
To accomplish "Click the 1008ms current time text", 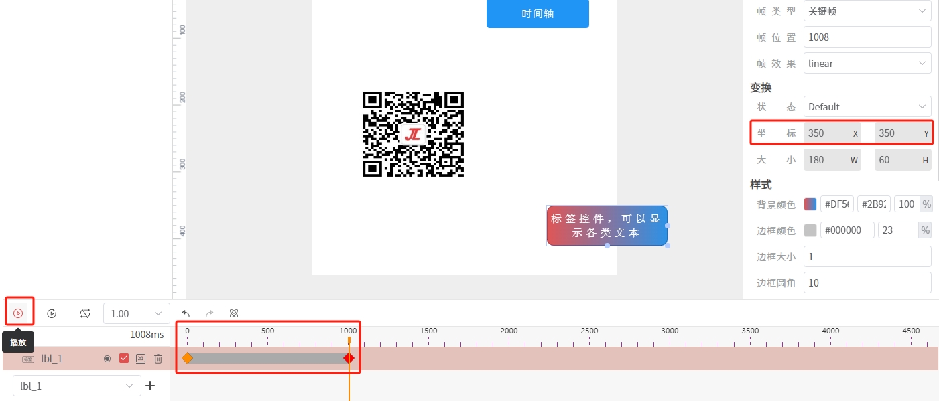I will point(147,335).
